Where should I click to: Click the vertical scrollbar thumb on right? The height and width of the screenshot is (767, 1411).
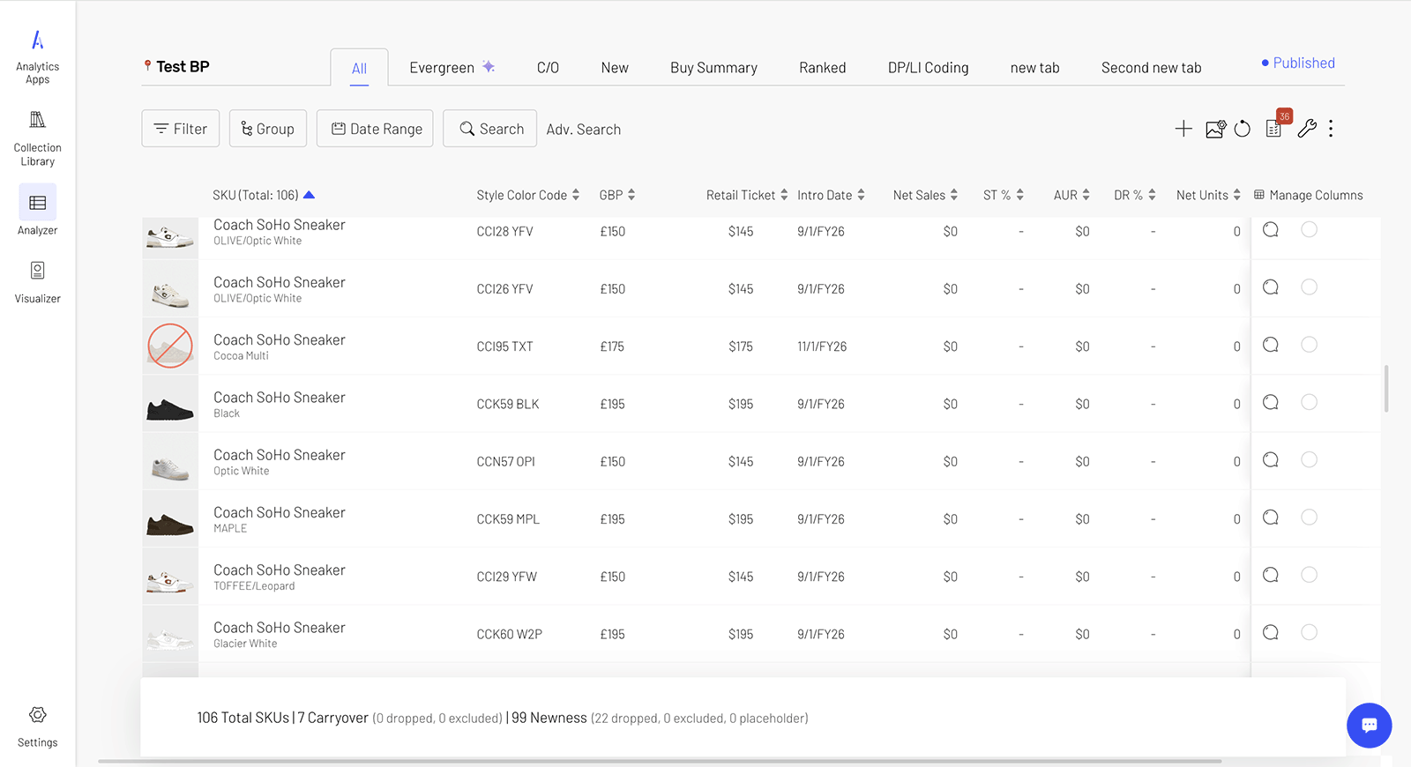[1386, 388]
